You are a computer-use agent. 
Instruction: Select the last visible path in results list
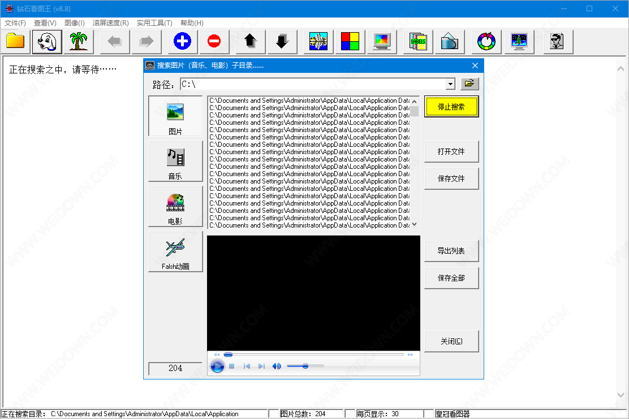coord(309,225)
